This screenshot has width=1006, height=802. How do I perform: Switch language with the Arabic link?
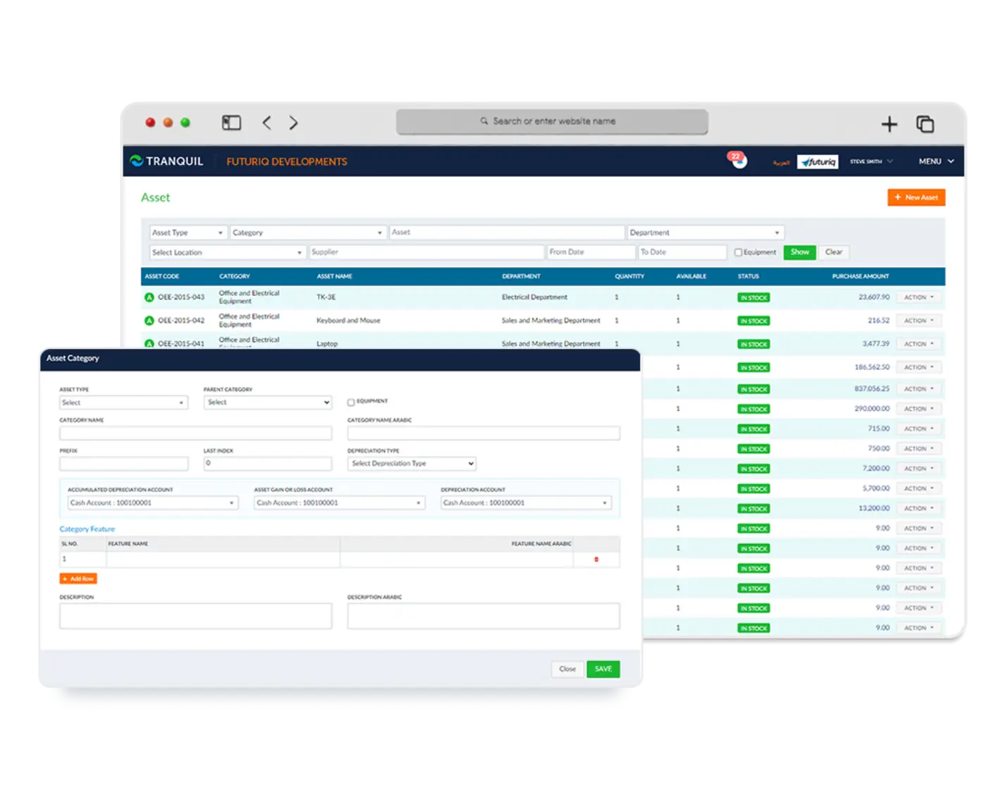point(781,163)
